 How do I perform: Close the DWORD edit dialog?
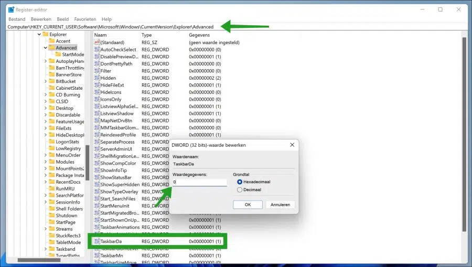pos(292,145)
